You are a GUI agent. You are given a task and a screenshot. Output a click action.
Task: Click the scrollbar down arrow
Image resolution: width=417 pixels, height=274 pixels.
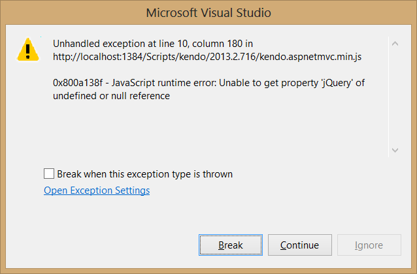click(394, 149)
